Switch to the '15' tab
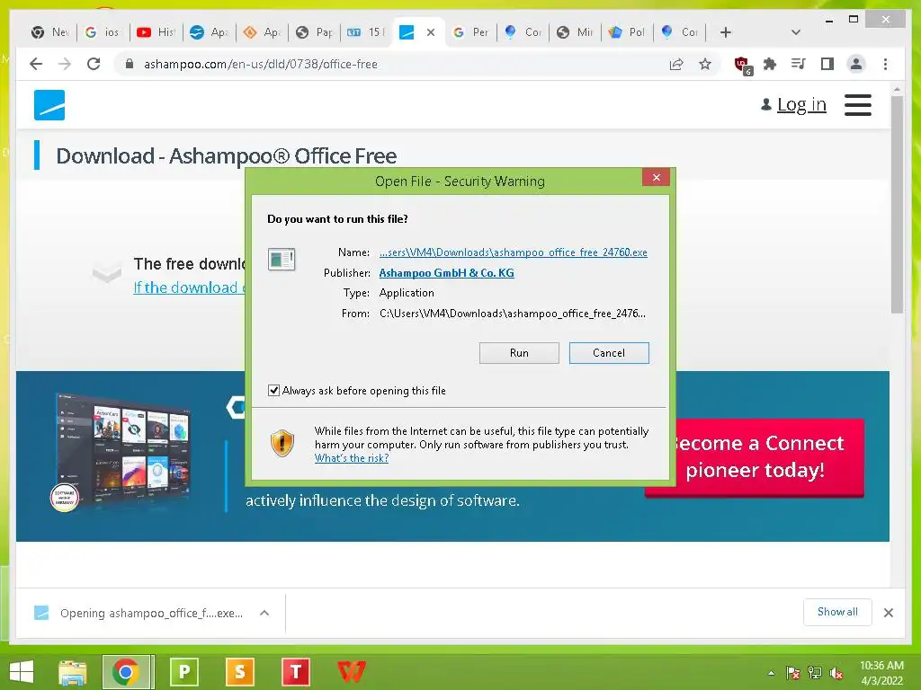Screen dimensions: 921x690 click(365, 32)
